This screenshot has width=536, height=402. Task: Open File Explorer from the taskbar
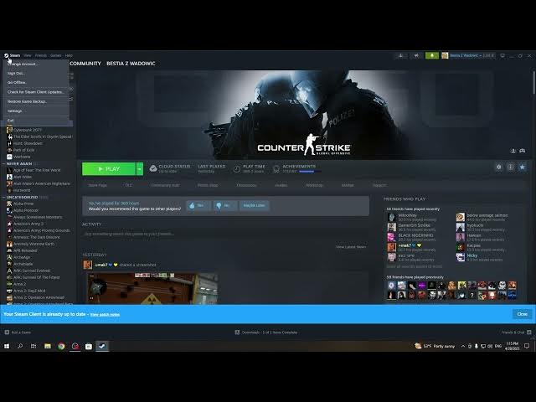coord(48,346)
